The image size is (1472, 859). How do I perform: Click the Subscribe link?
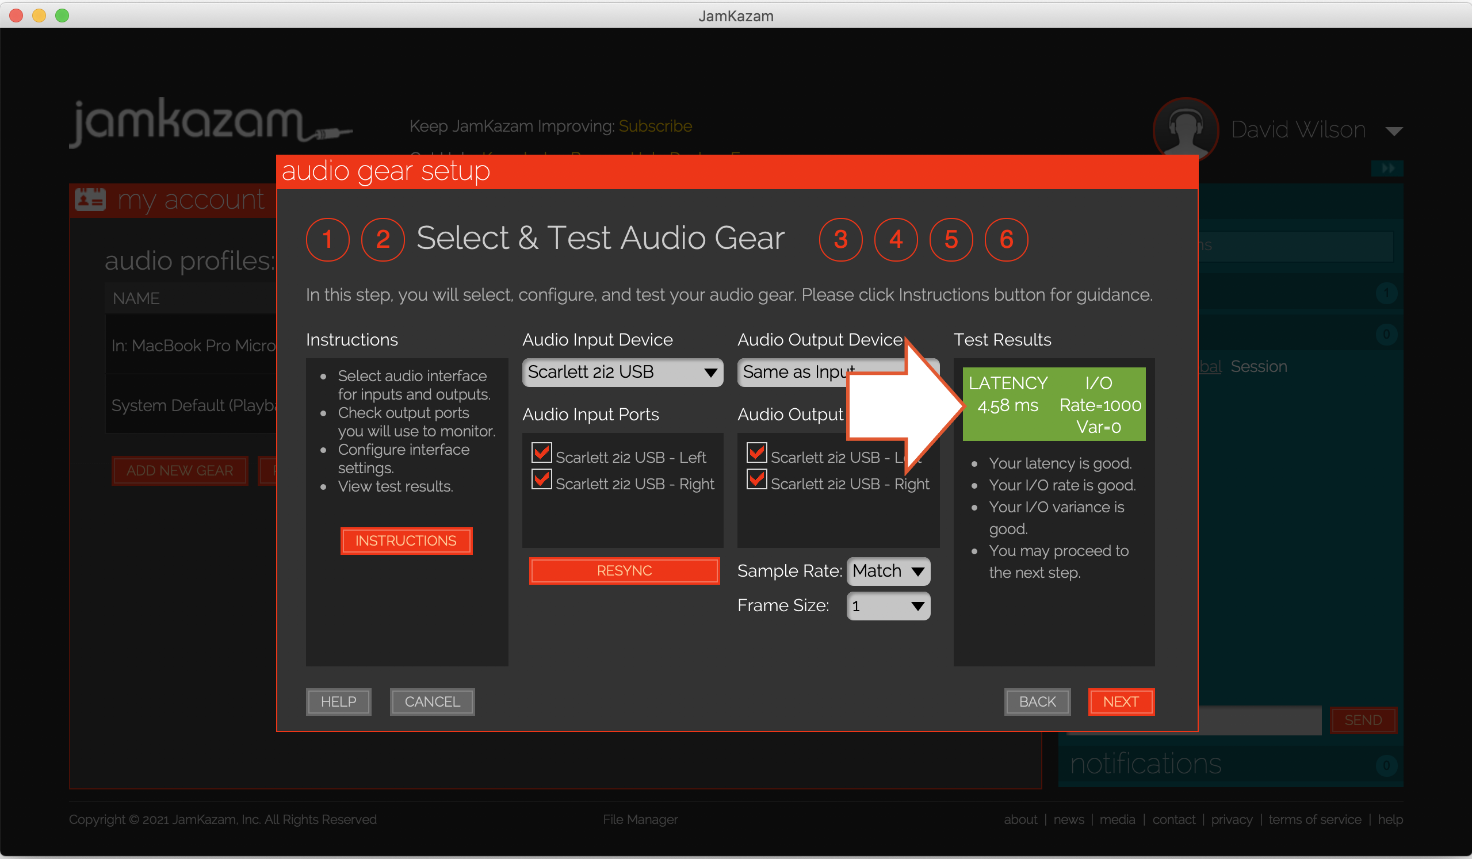click(655, 126)
